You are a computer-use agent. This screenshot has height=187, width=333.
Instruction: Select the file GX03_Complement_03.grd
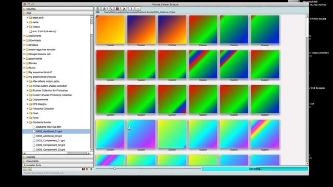[x=50, y=150]
